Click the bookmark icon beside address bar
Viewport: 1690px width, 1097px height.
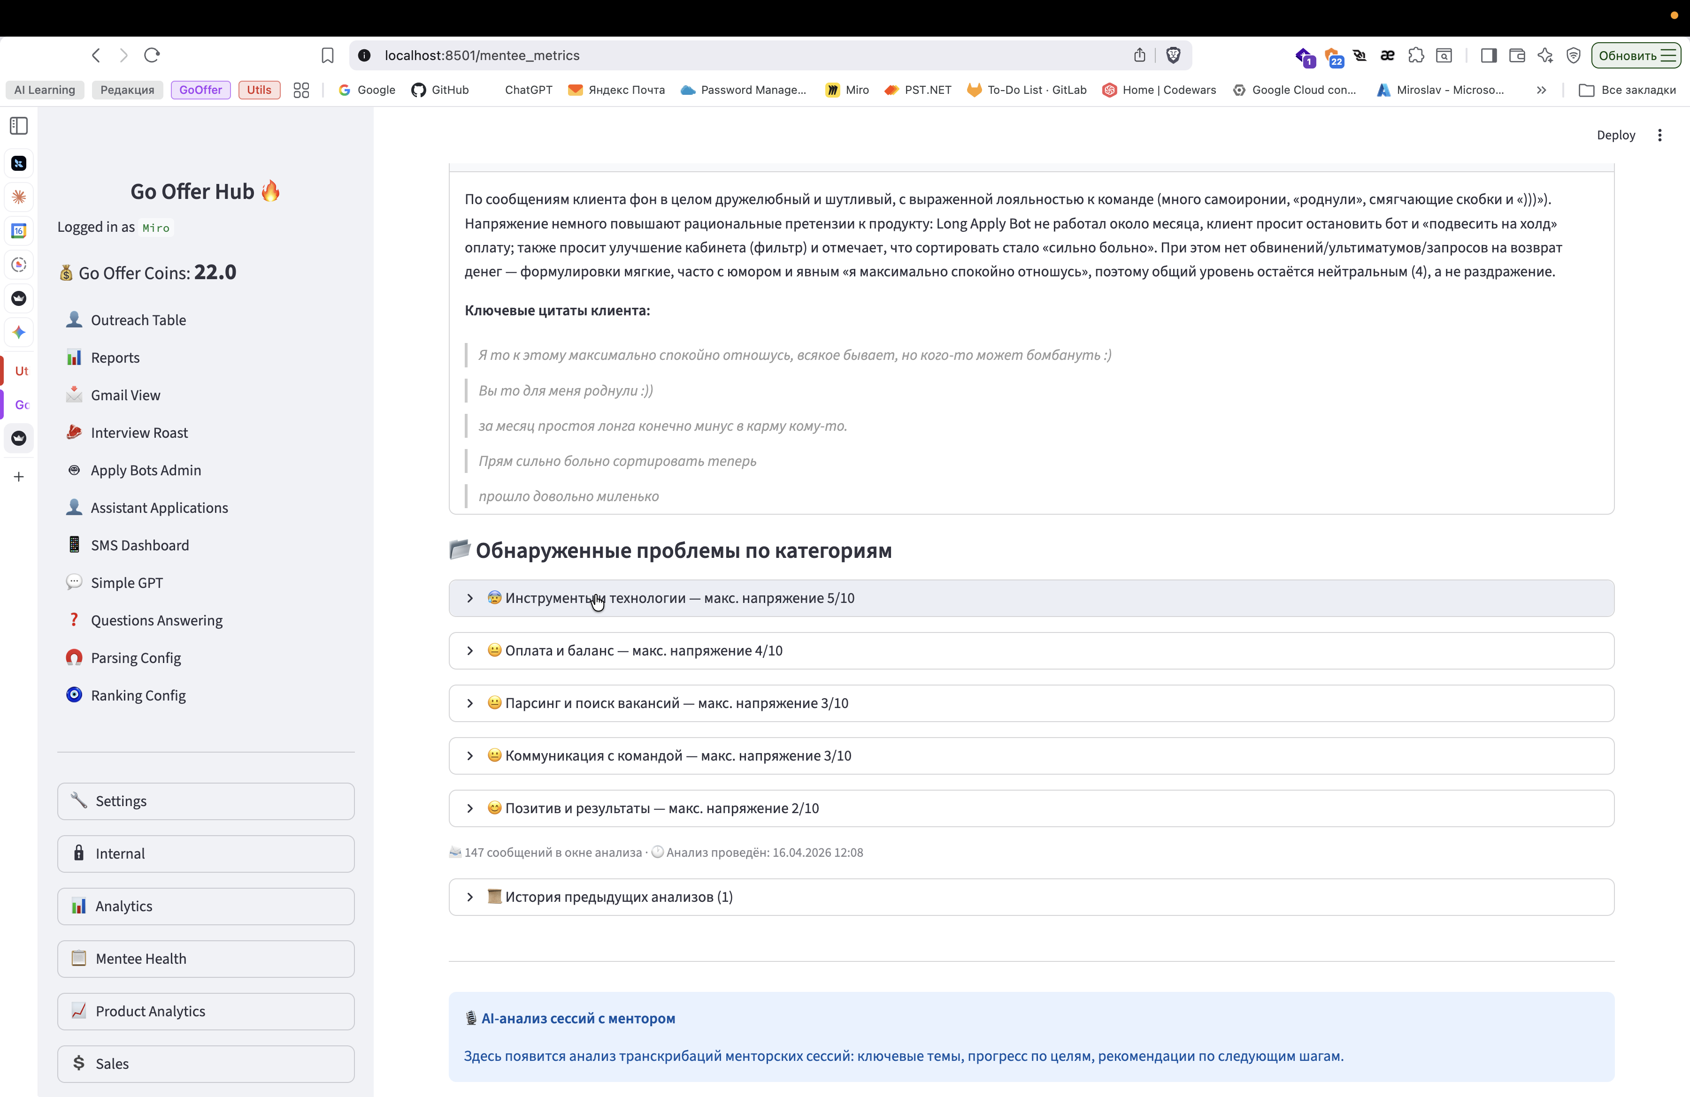327,55
